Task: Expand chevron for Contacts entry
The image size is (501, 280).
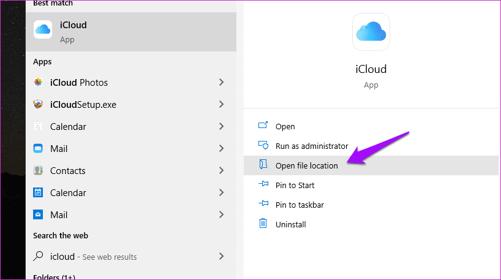Action: [x=222, y=170]
